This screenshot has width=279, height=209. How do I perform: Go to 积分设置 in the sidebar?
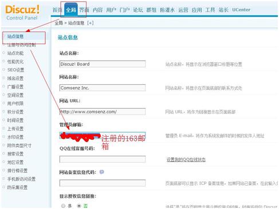click(15, 112)
